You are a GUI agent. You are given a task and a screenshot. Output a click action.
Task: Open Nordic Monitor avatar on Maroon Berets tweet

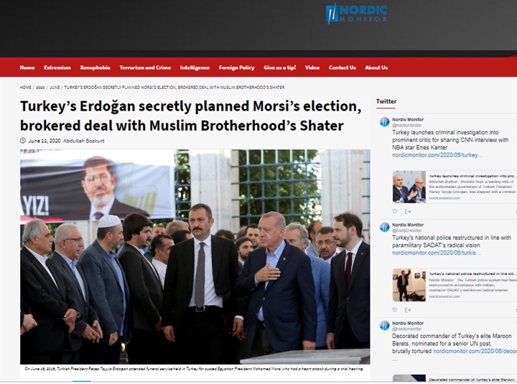click(x=384, y=326)
